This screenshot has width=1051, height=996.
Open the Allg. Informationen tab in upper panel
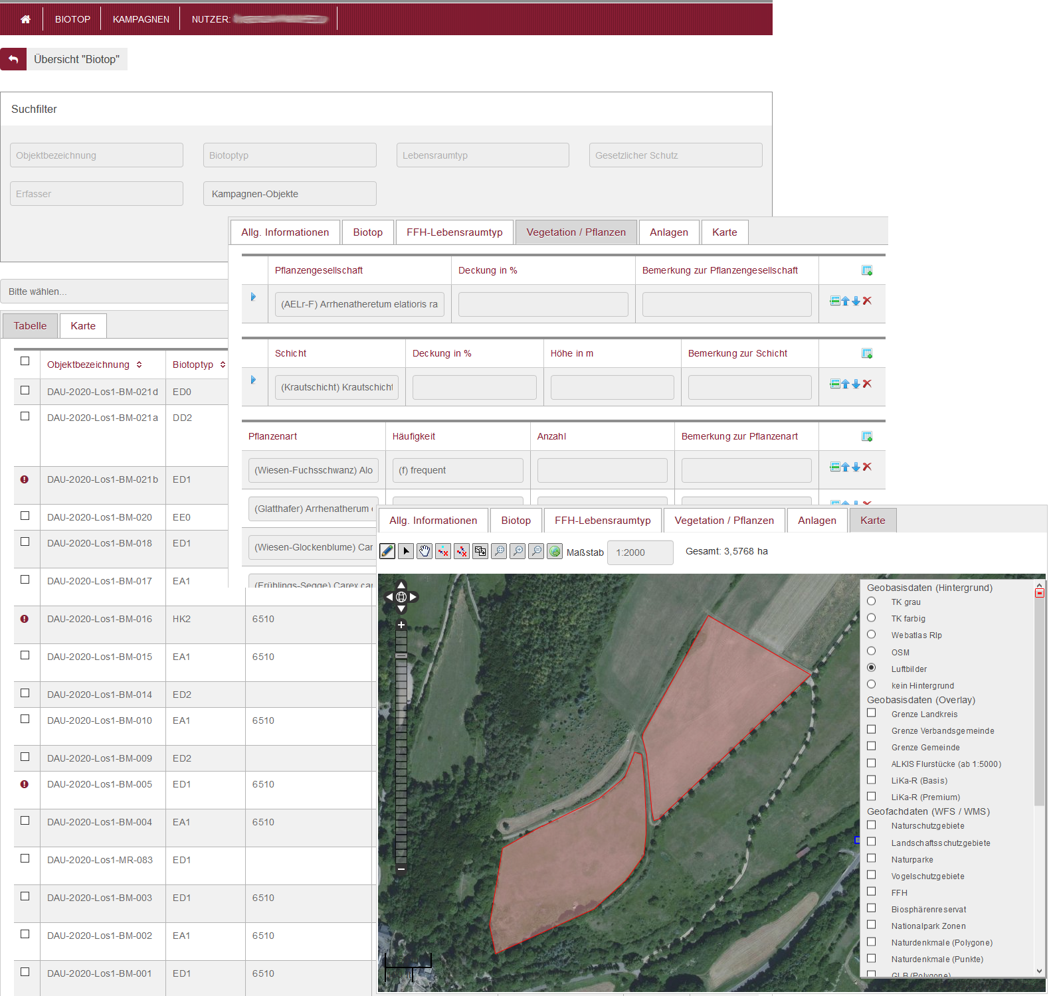click(285, 232)
